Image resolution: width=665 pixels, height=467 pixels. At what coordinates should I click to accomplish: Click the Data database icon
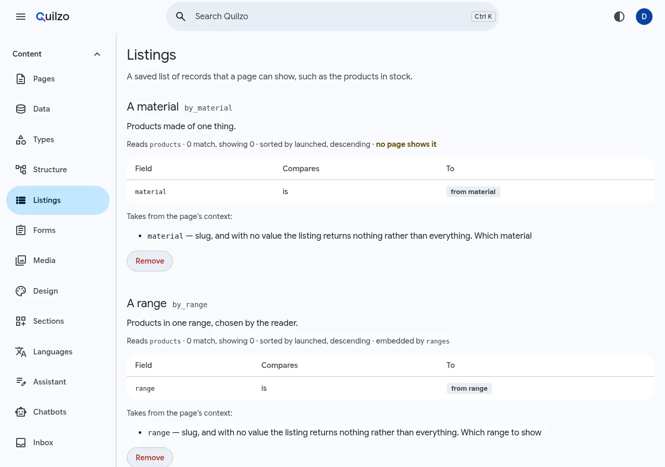point(21,109)
